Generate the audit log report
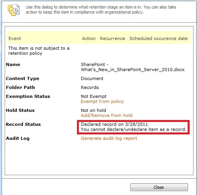Image resolution: width=197 pixels, height=195 pixels. 109,138
